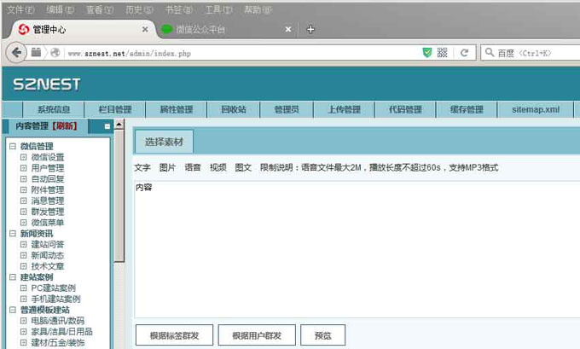Collapse the 新闻资讯 tree node
580x349 pixels.
(x=13, y=233)
